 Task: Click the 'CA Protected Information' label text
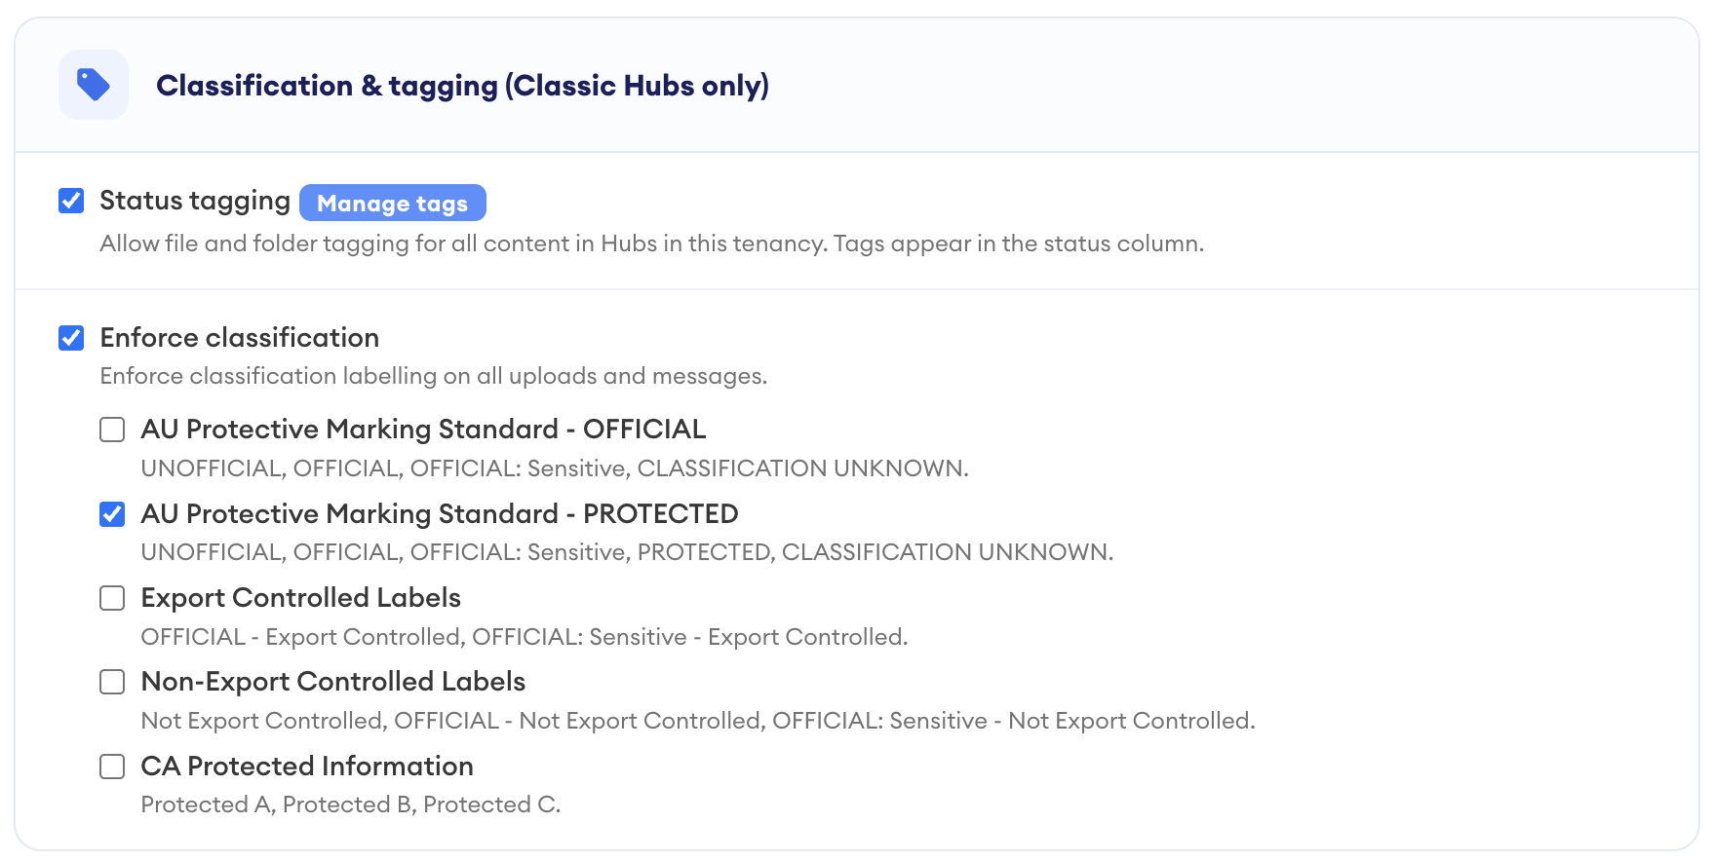point(307,767)
